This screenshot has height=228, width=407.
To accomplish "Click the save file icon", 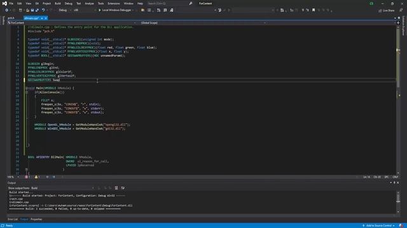I will coord(32,10).
